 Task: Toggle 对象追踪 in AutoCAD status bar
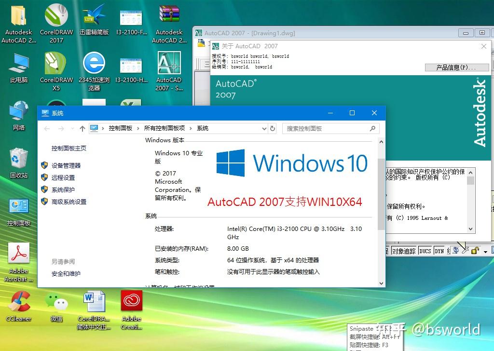404,250
